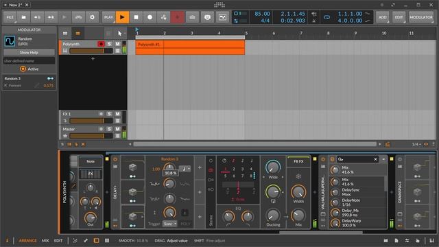
Task: Toggle Delay+ device power button
Action: point(115,159)
